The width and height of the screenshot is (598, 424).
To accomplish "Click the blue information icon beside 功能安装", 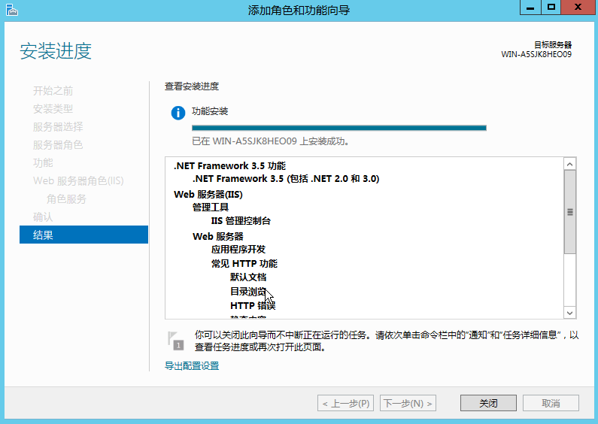I will (x=178, y=113).
